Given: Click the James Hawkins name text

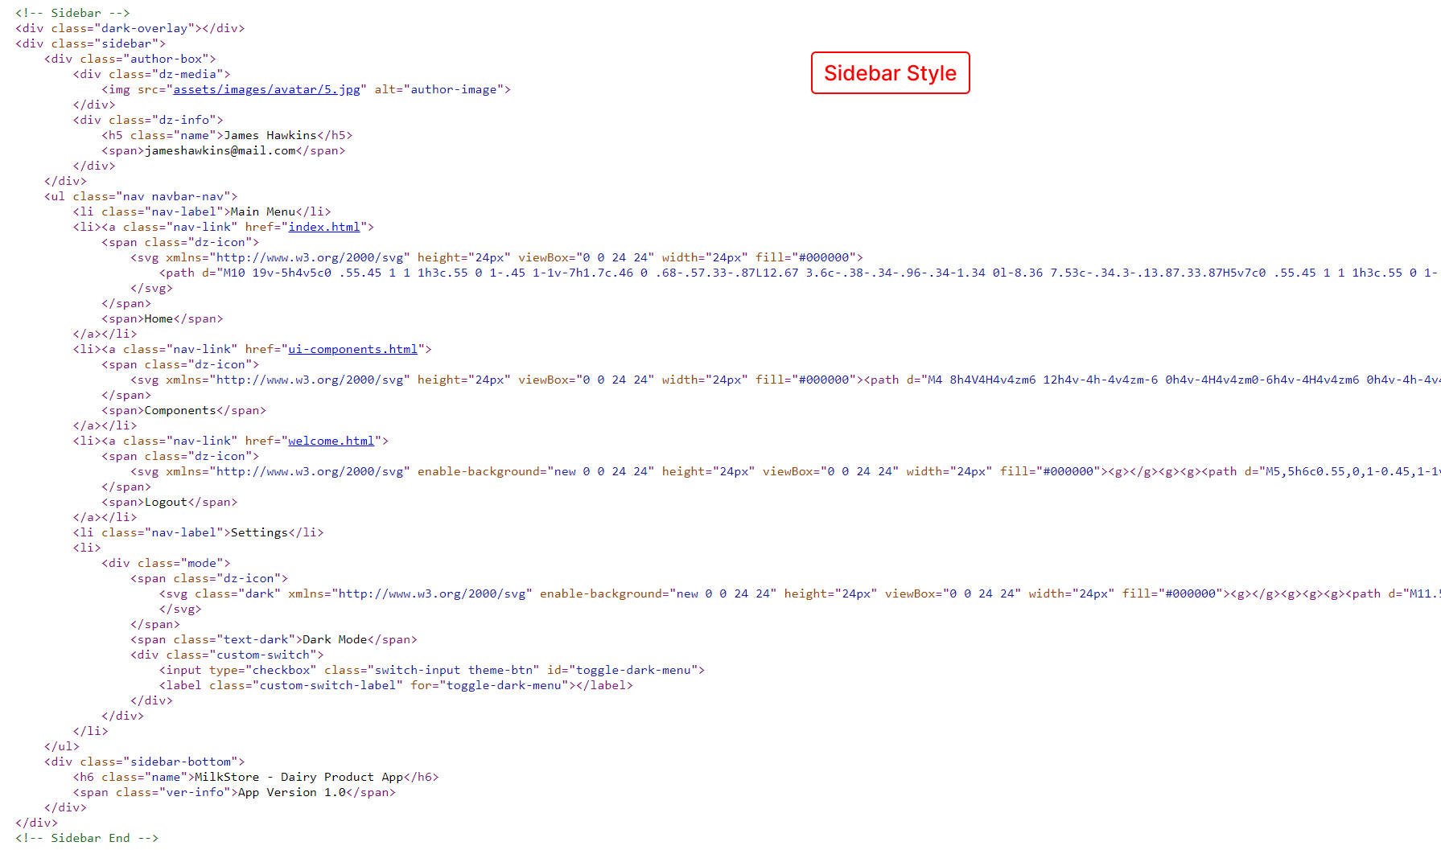Looking at the screenshot, I should click(x=270, y=135).
